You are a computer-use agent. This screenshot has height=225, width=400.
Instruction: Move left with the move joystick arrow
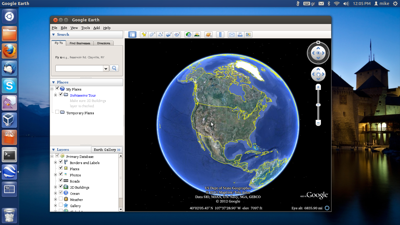click(x=313, y=74)
